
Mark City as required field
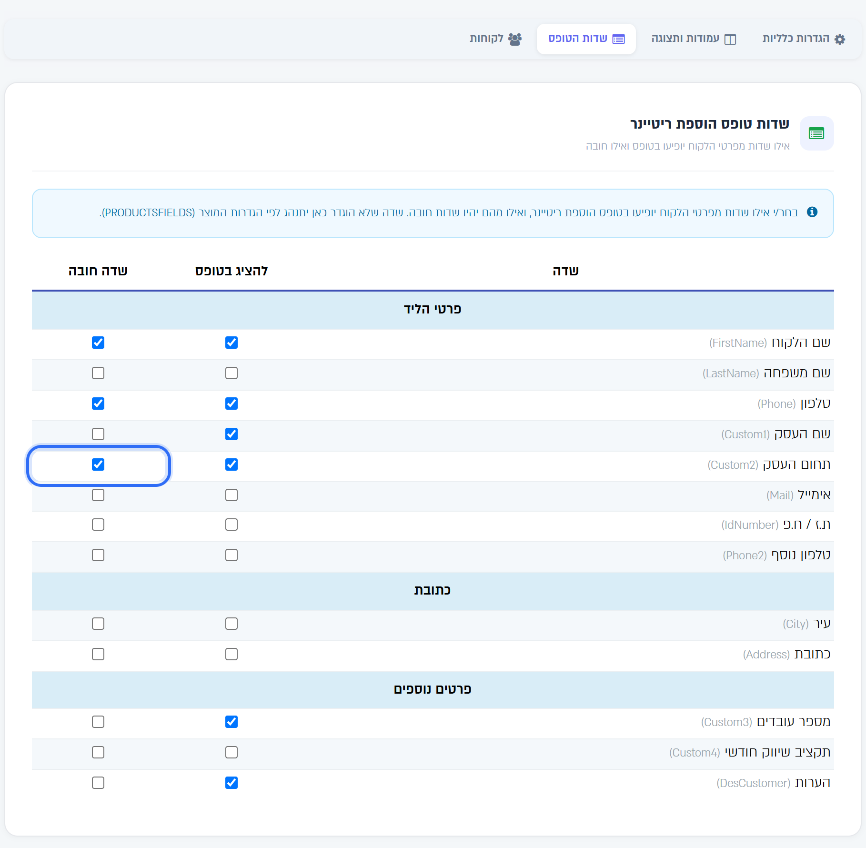coord(98,624)
